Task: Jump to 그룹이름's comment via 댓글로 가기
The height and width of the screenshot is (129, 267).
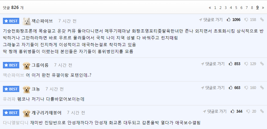Action: click(213, 64)
